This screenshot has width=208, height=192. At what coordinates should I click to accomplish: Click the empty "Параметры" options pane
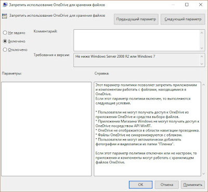pos(46,129)
